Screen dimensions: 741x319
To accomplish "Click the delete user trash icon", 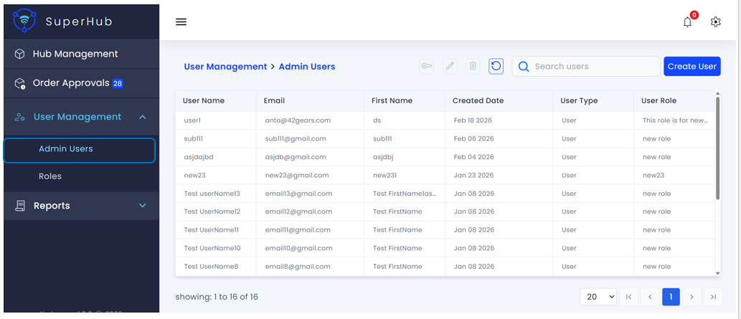I will 473,66.
